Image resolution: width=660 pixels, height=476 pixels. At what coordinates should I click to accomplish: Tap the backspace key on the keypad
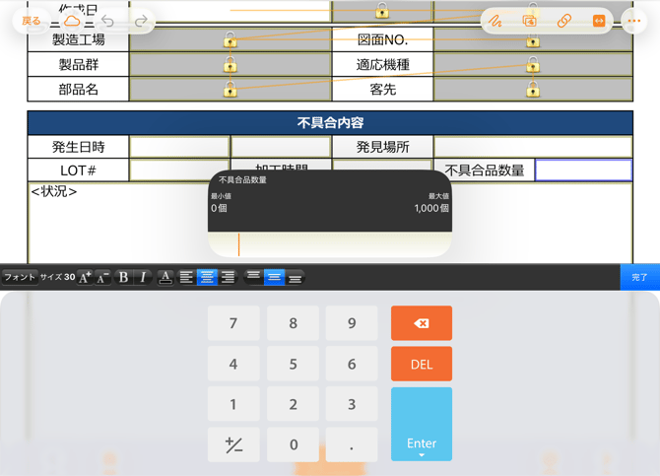pos(421,323)
